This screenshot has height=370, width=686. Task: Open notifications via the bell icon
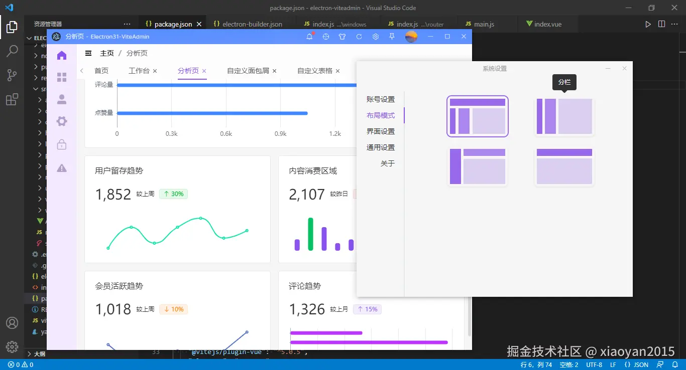[x=310, y=36]
